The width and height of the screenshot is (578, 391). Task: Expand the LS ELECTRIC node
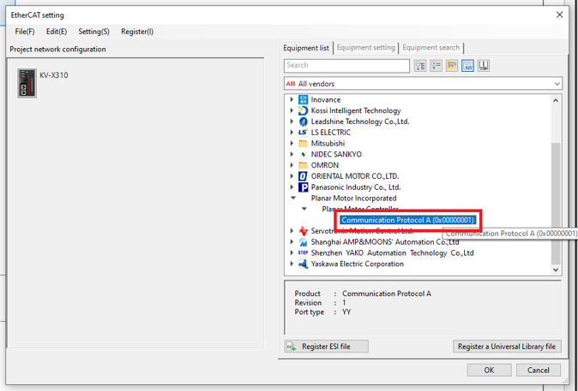coord(292,133)
